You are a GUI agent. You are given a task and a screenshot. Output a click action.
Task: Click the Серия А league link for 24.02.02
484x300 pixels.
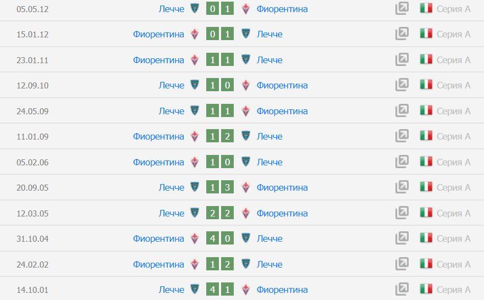tap(453, 264)
